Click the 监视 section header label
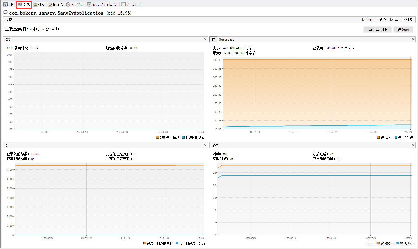The height and width of the screenshot is (249, 418). pyautogui.click(x=9, y=20)
